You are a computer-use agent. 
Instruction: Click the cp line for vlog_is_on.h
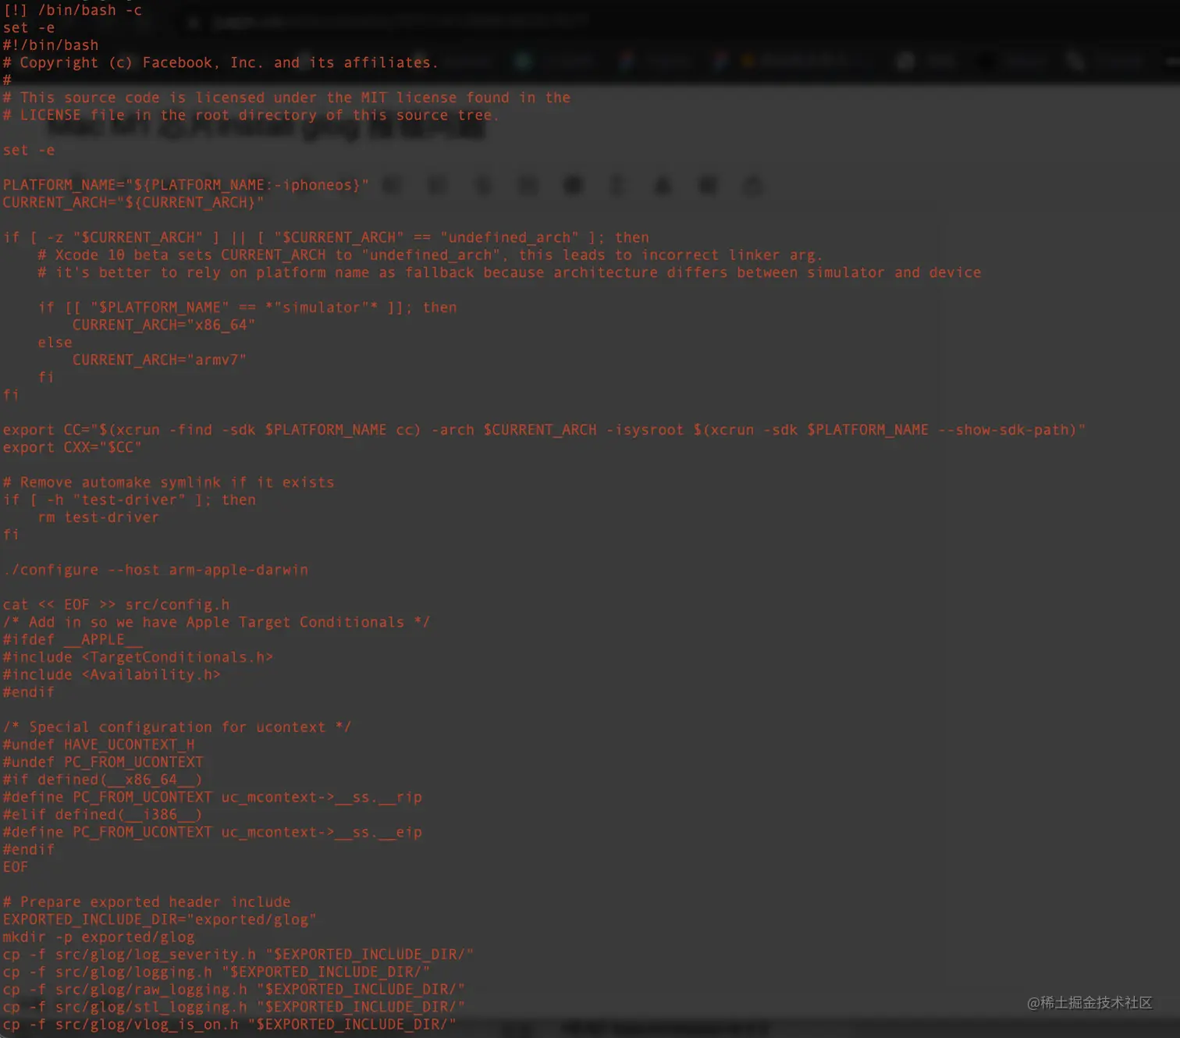229,1025
